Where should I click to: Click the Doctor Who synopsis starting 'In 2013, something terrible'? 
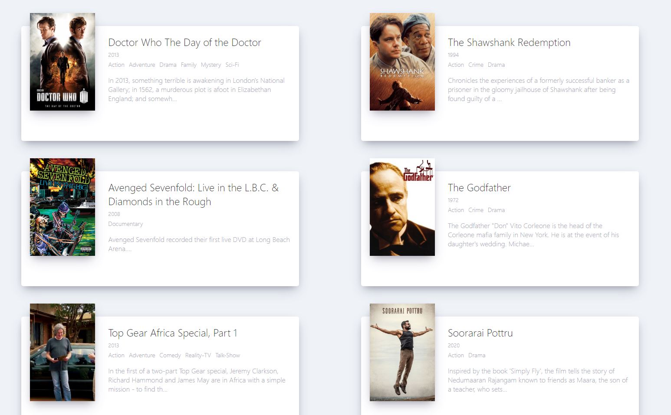(196, 89)
